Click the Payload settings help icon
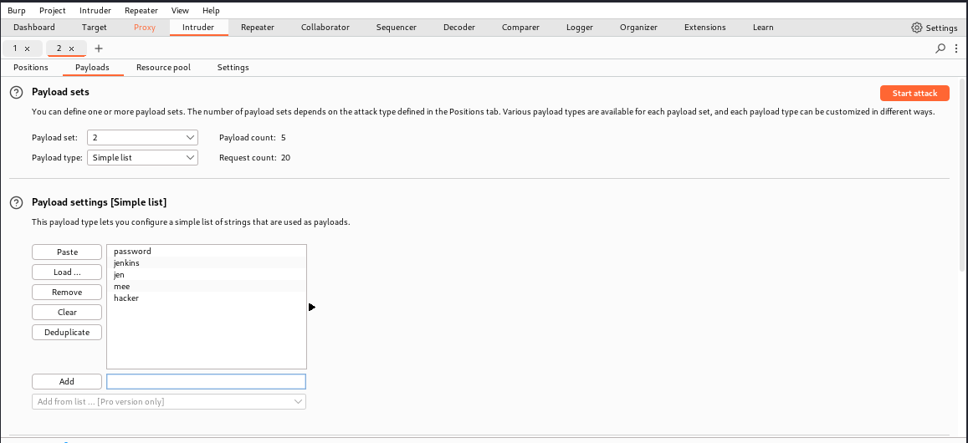The width and height of the screenshot is (968, 443). [x=16, y=202]
